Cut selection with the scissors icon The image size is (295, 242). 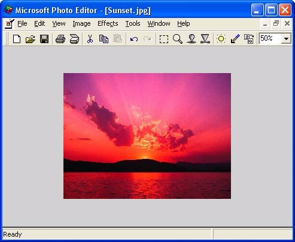coord(90,39)
